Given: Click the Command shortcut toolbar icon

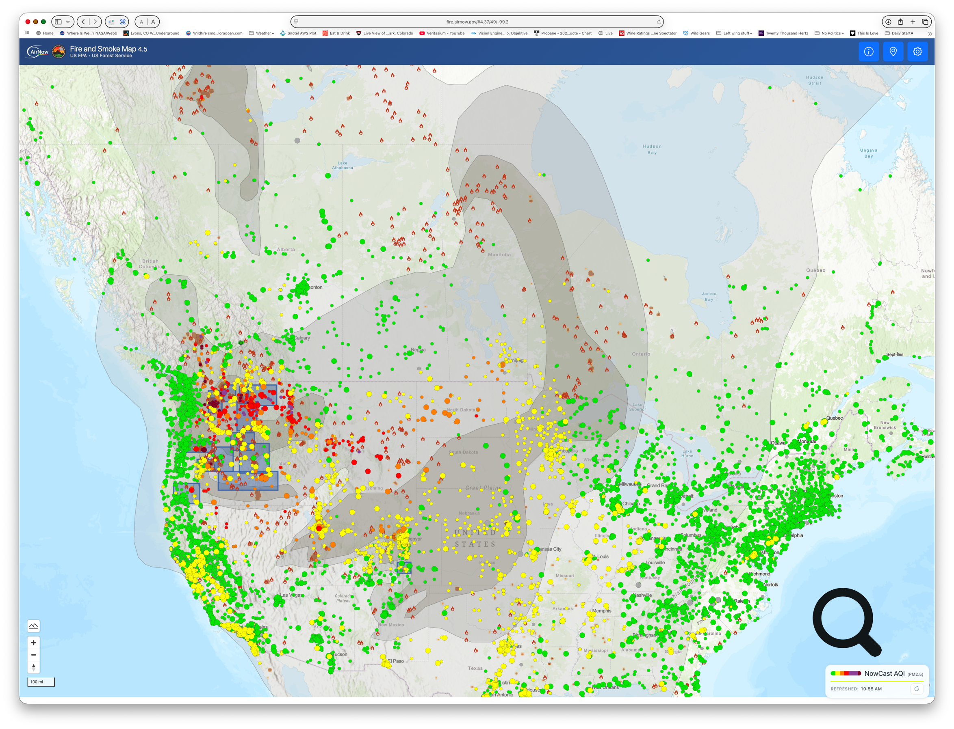Looking at the screenshot, I should (123, 22).
